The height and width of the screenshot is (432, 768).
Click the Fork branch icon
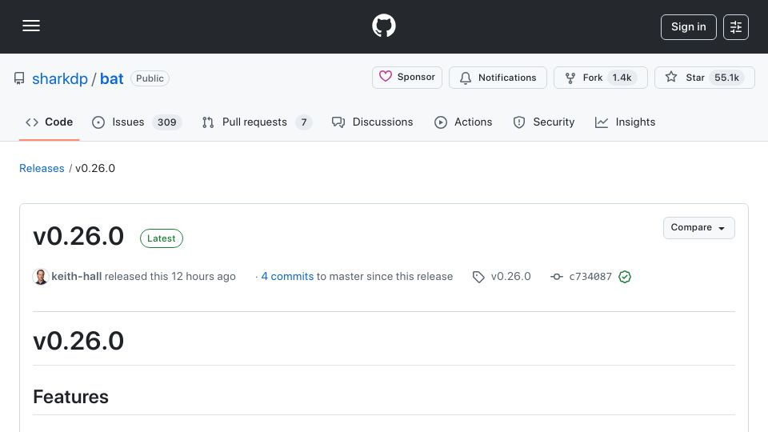(x=570, y=78)
